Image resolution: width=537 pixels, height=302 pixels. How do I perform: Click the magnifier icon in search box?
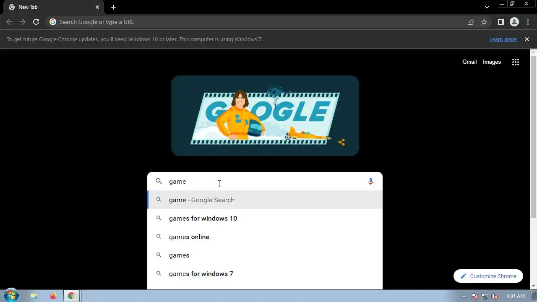tap(159, 181)
